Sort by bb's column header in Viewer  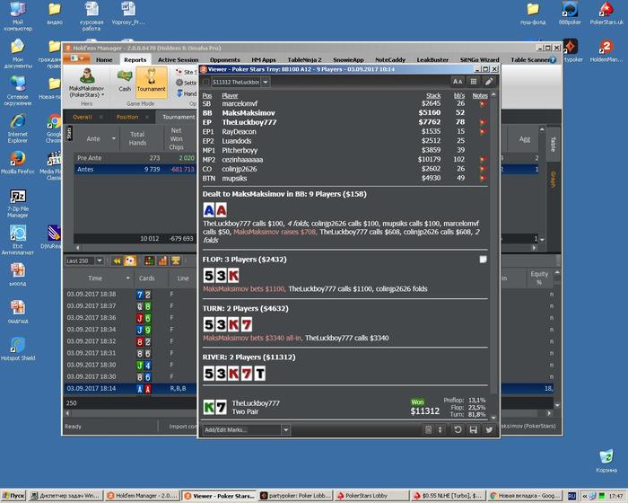coord(459,95)
